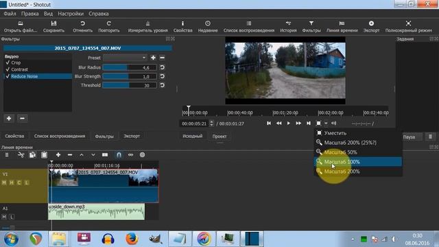Reset Blur Strength to default
The width and height of the screenshot is (439, 247).
pyautogui.click(x=162, y=76)
